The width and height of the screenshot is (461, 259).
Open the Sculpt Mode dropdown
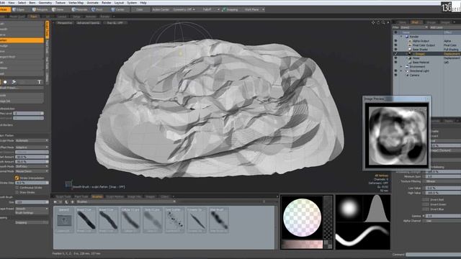pos(32,141)
